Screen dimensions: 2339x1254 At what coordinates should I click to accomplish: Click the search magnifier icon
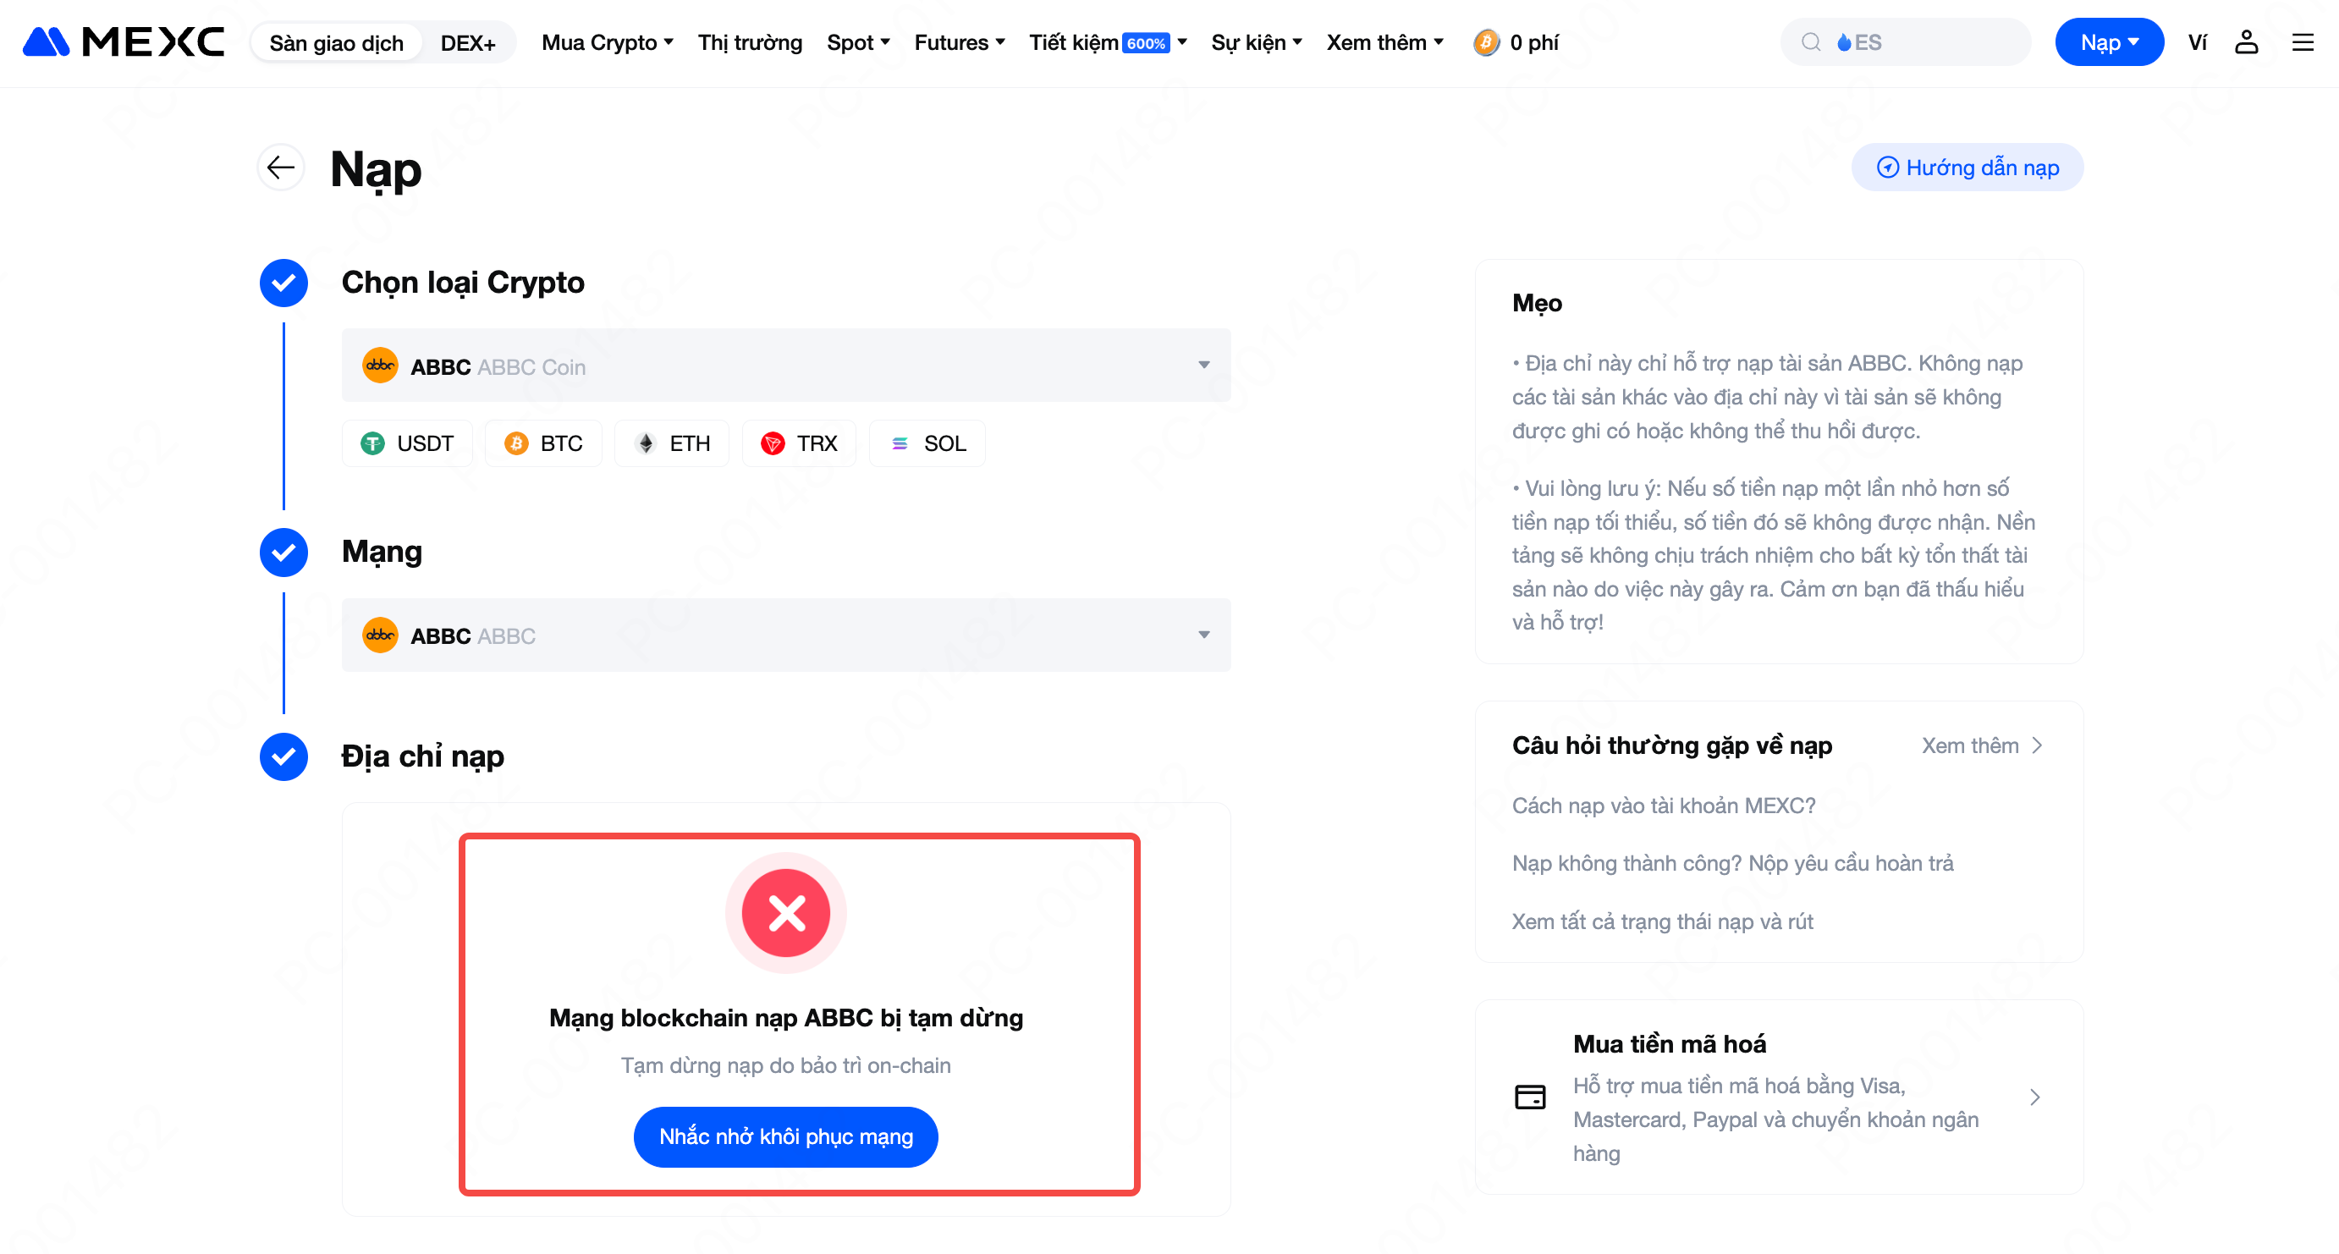click(1811, 41)
